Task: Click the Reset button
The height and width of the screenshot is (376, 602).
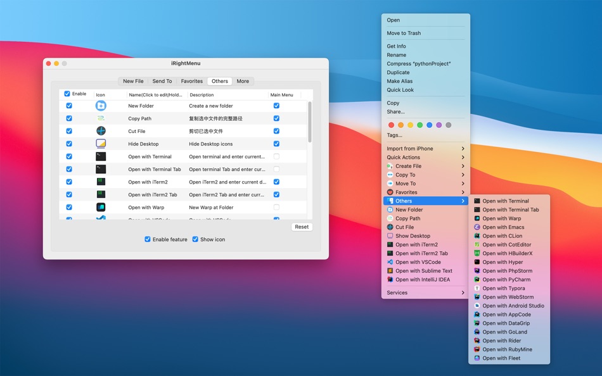Action: tap(302, 227)
